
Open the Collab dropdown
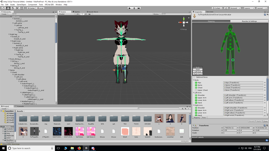click(217, 8)
